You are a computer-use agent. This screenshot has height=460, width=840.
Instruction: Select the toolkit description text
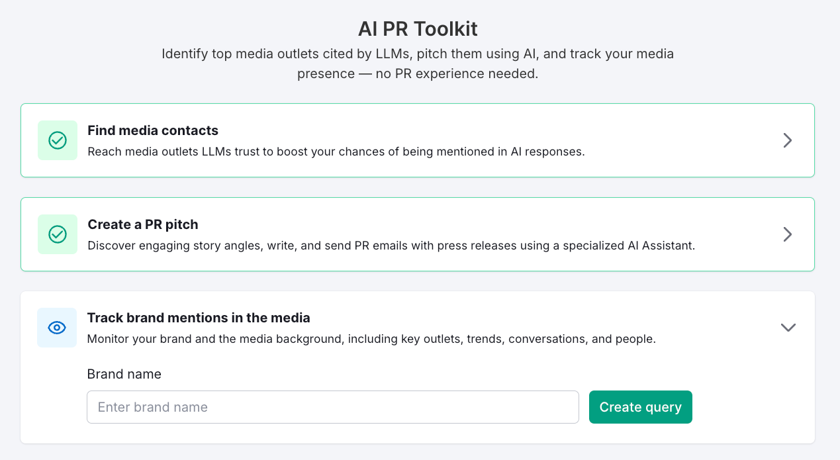[418, 63]
